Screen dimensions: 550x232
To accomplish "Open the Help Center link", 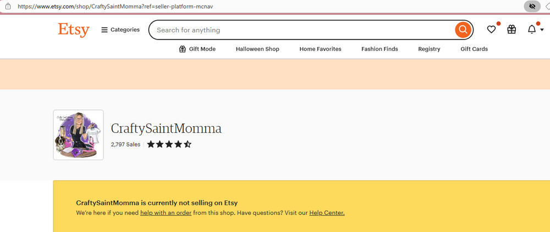I will click(327, 213).
